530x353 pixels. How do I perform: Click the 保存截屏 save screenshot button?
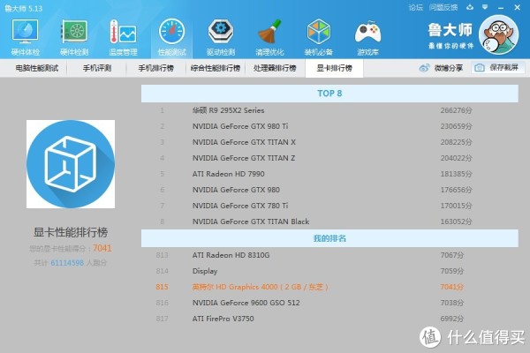498,68
